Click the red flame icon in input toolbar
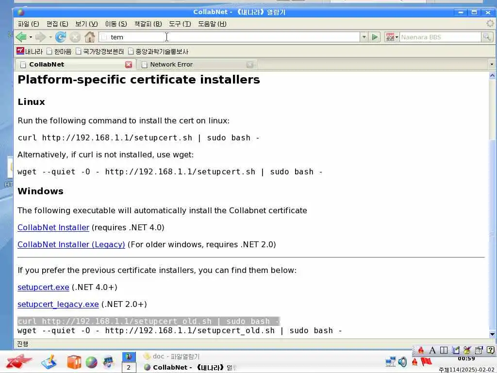This screenshot has height=373, width=497. pos(421,350)
